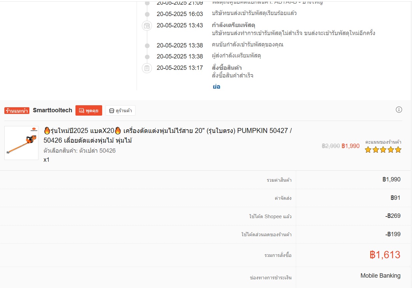Image resolution: width=412 pixels, height=288 pixels.
Task: Click the PUMPKIN 50427 product title
Action: click(168, 135)
